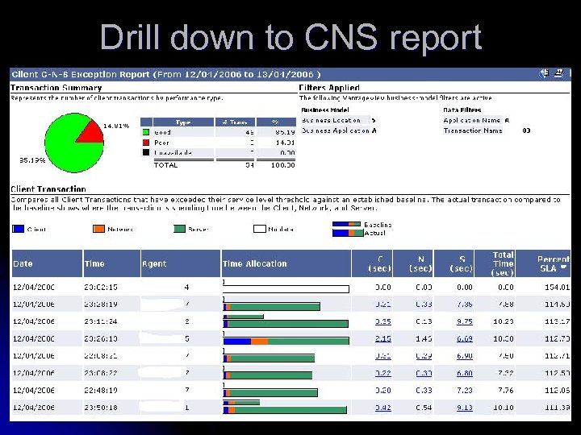Click the Baseline legend bar sample
Viewport: 581px width, 435px height.
coord(346,224)
